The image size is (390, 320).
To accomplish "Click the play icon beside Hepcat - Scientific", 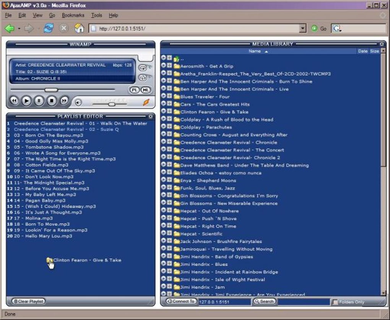I will [x=163, y=233].
